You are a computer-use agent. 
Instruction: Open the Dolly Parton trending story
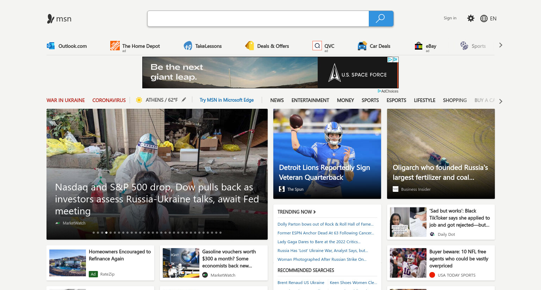325,224
